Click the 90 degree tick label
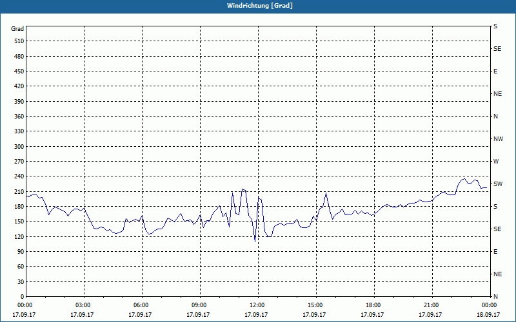Image resolution: width=516 pixels, height=322 pixels. (x=21, y=252)
